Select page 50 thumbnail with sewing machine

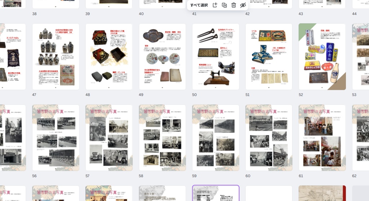click(x=215, y=57)
